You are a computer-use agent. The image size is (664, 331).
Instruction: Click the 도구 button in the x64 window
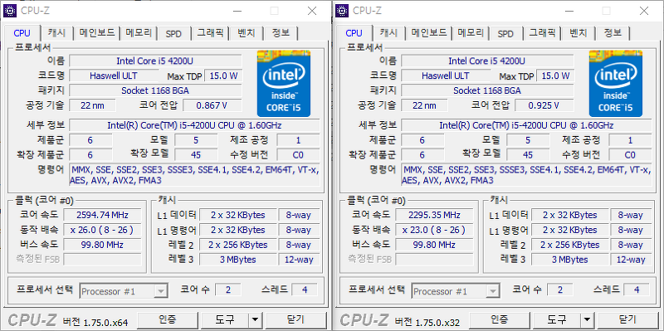225,319
